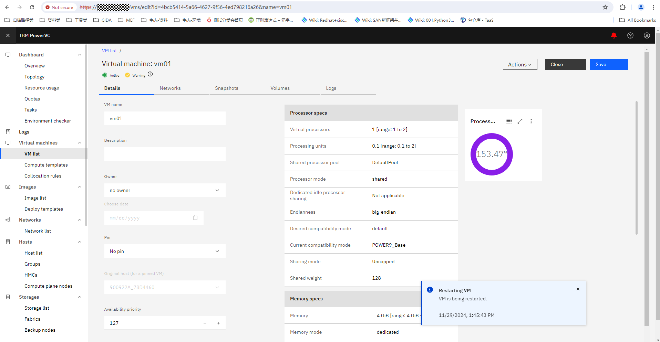Image resolution: width=660 pixels, height=342 pixels.
Task: Collapse the Images section
Action: 80,187
